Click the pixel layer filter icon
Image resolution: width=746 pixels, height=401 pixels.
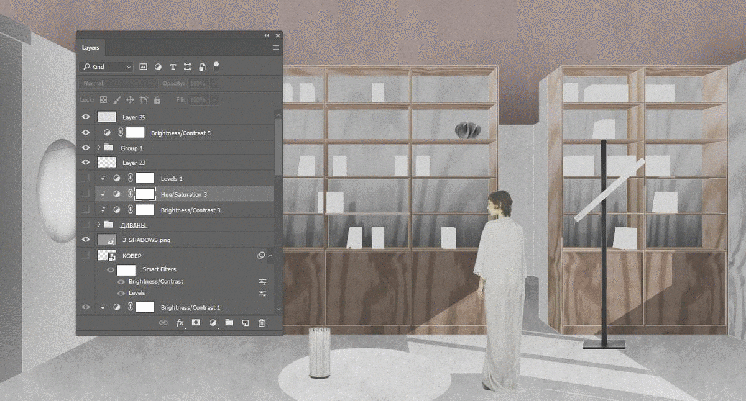pyautogui.click(x=143, y=67)
